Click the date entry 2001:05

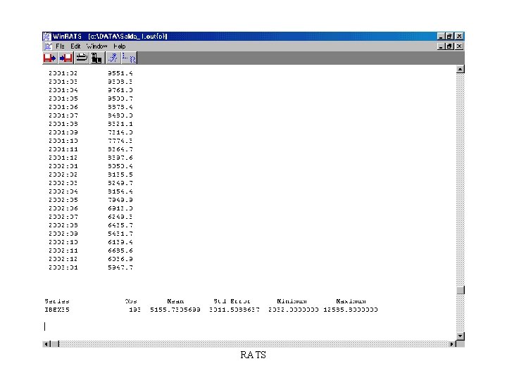[63, 99]
